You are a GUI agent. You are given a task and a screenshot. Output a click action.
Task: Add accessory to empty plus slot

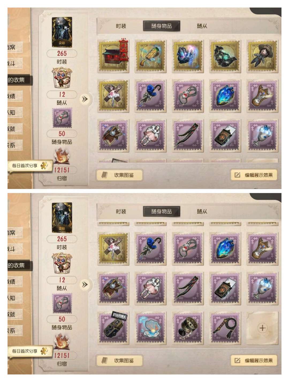(262, 328)
